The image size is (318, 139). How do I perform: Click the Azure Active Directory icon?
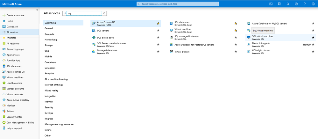click(4, 100)
